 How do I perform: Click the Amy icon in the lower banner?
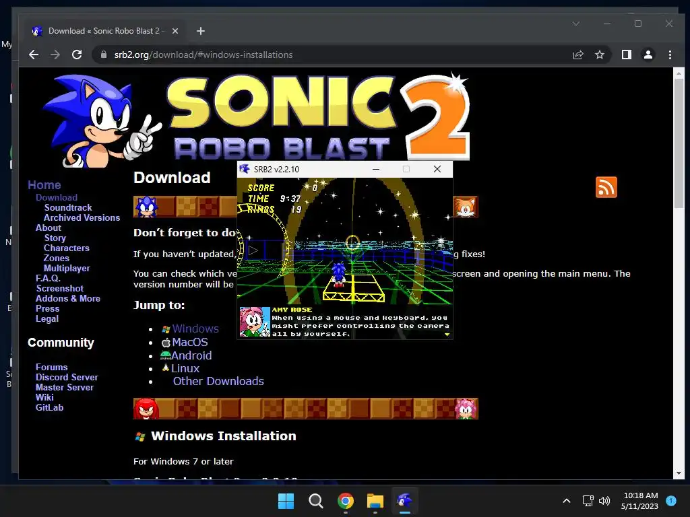click(466, 409)
